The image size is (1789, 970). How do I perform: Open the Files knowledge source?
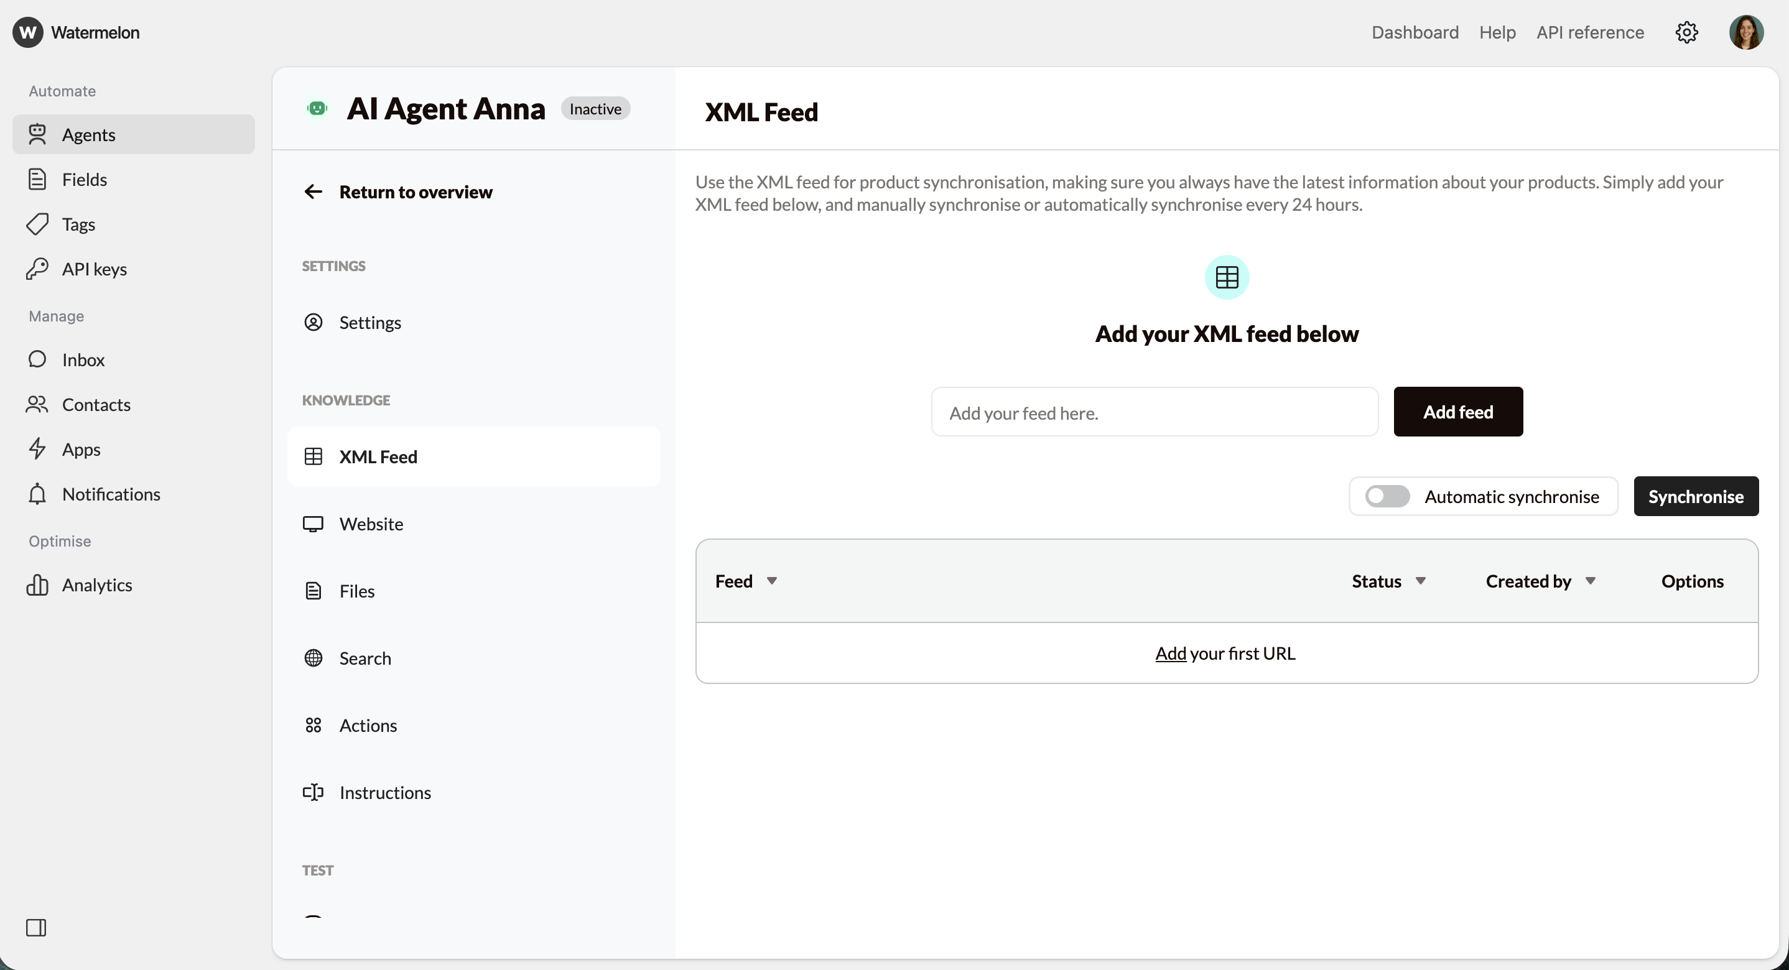356,591
